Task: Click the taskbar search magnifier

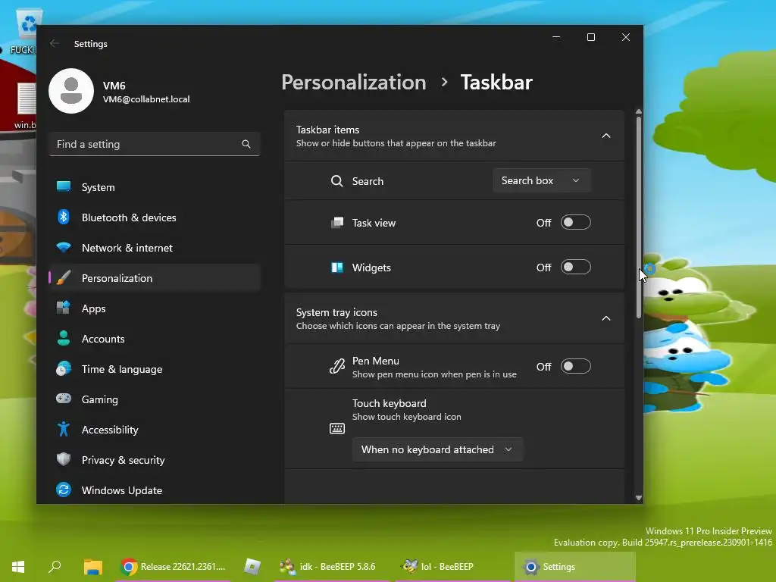Action: click(x=55, y=567)
